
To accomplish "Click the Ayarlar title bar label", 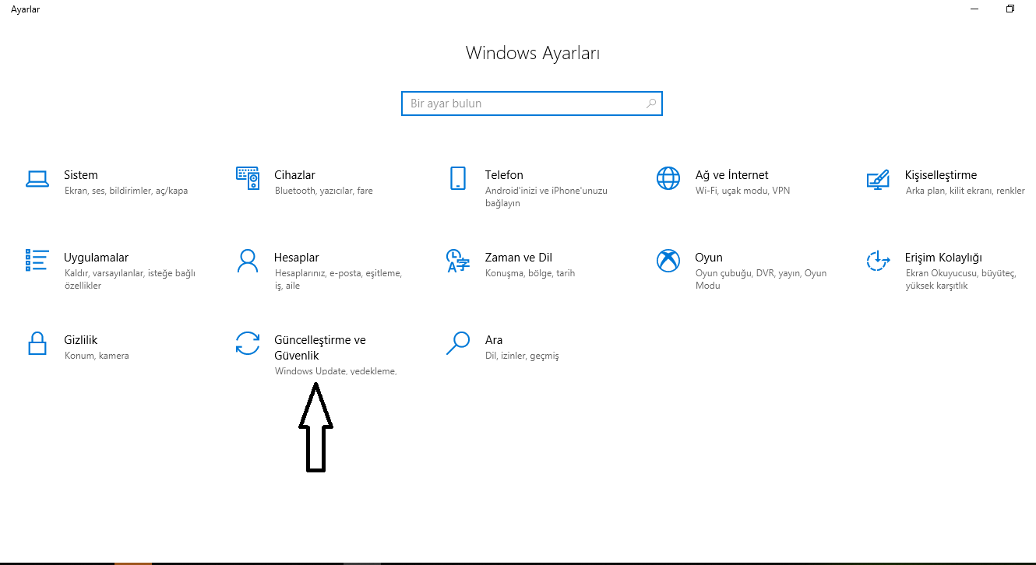I will click(x=25, y=9).
